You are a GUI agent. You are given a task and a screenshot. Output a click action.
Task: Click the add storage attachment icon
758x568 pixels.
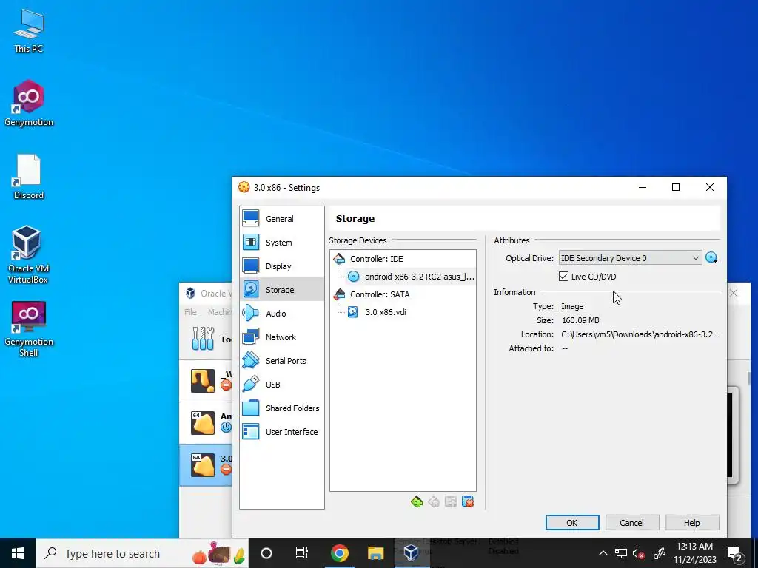coord(451,502)
